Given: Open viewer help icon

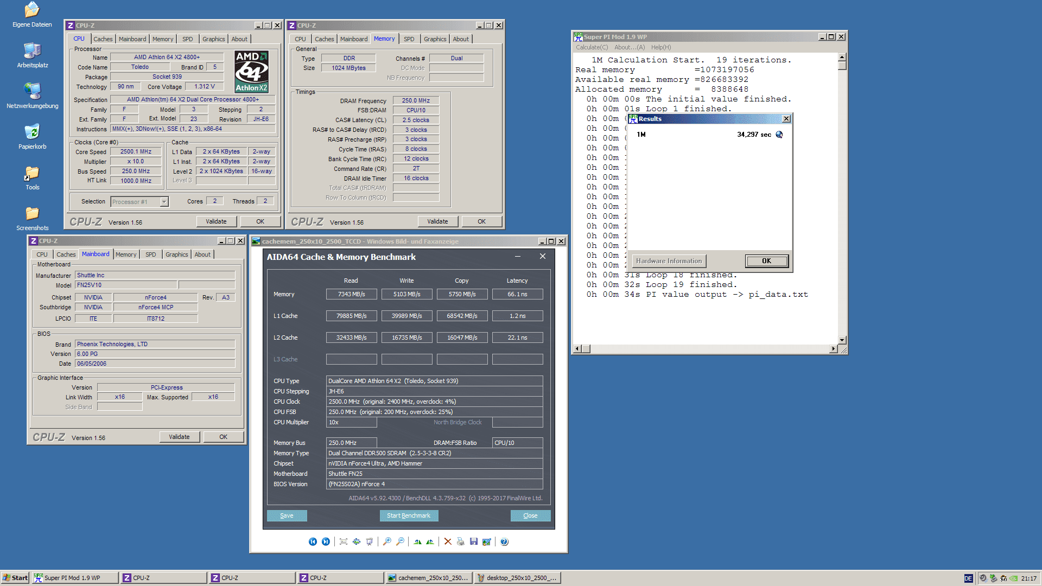Looking at the screenshot, I should (504, 542).
